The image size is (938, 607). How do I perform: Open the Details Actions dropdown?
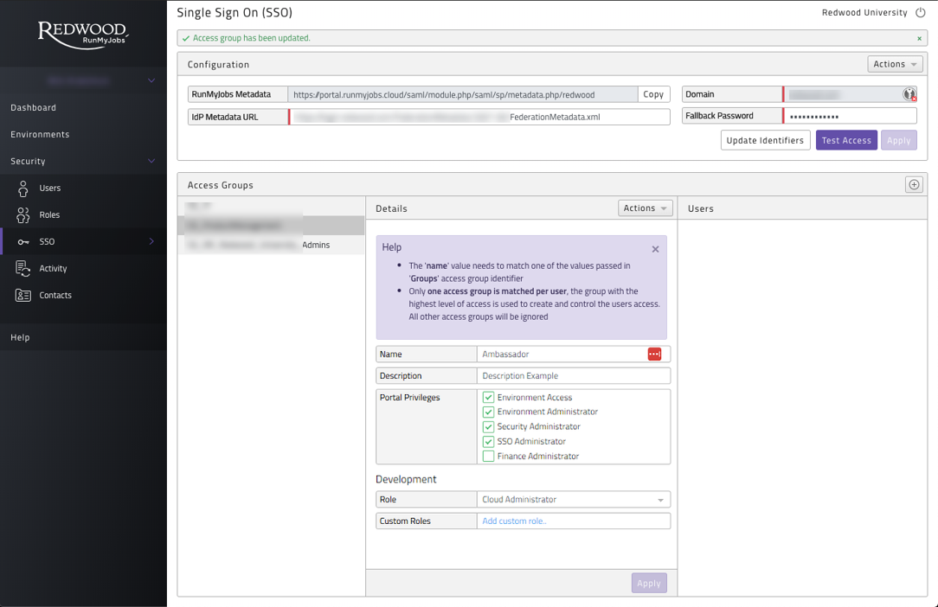click(645, 208)
